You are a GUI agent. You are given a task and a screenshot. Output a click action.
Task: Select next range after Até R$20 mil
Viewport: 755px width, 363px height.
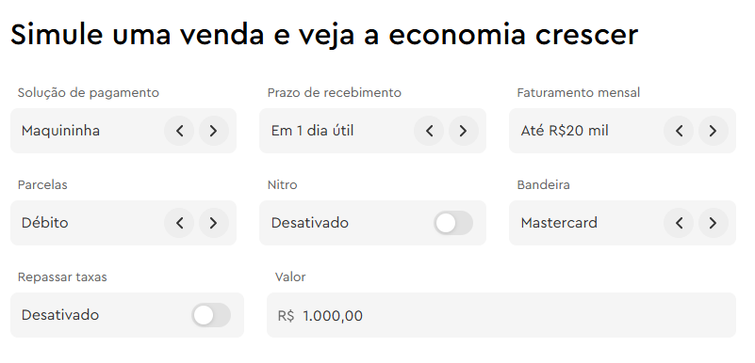[714, 131]
